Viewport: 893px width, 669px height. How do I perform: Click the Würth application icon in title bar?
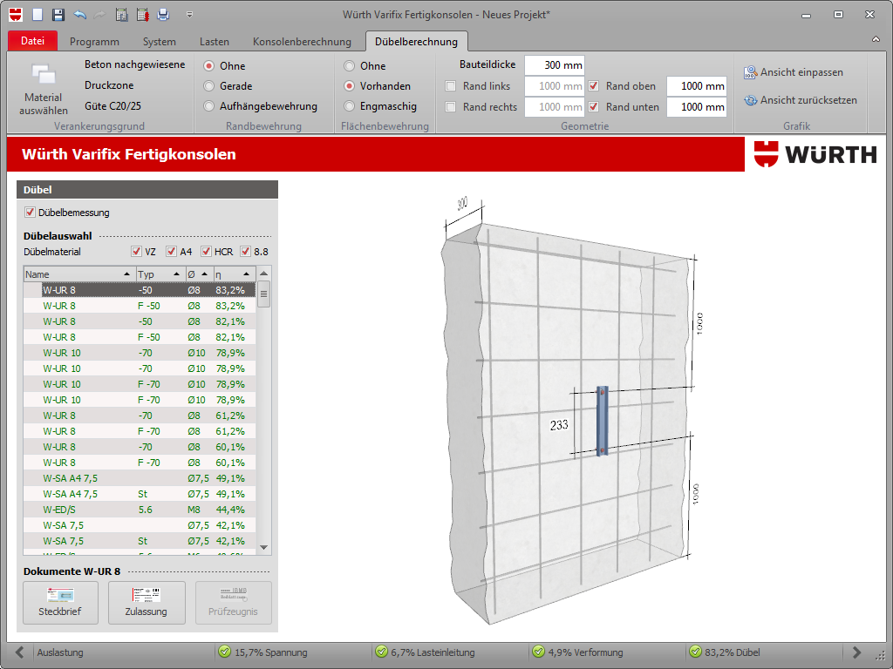tap(16, 14)
